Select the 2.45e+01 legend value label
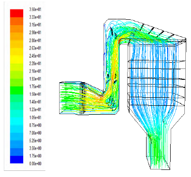Viewport: 191px width, 177px height. click(x=35, y=56)
